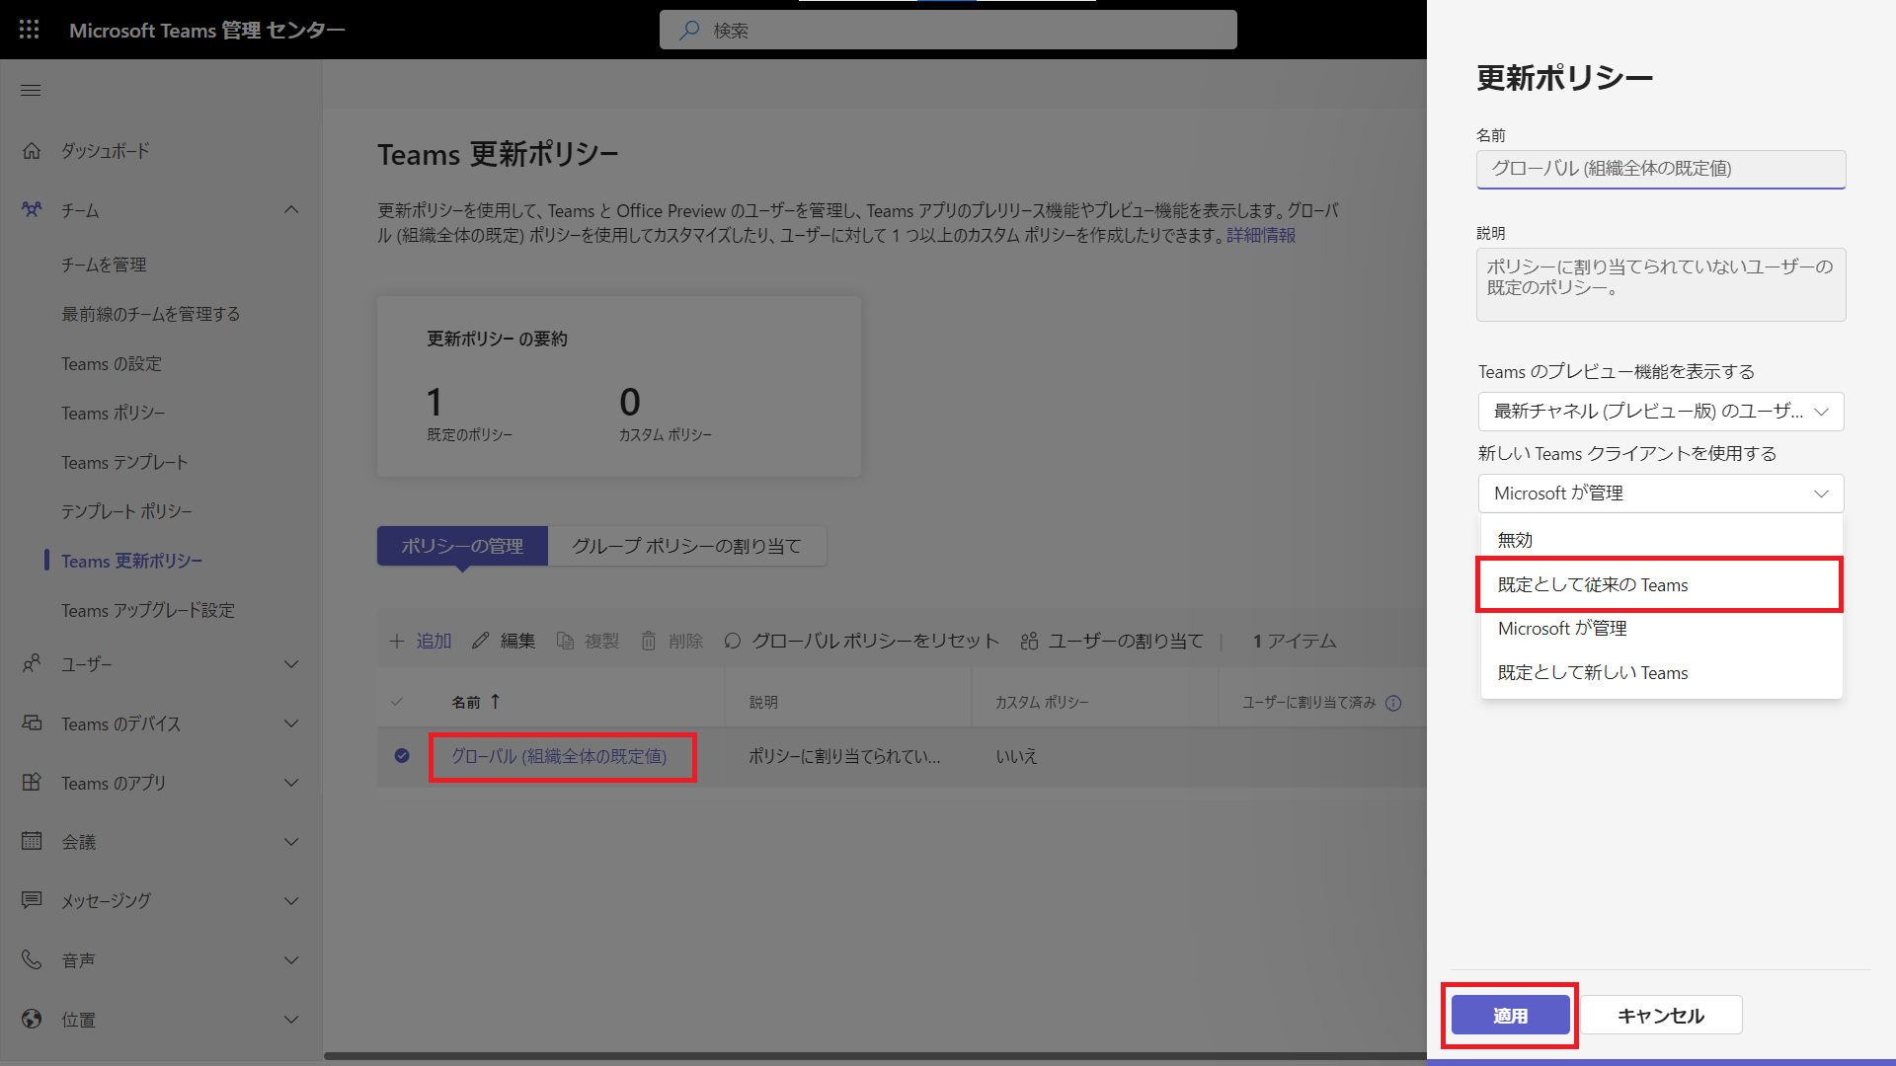Expand the Teams のデバイス chevron
Image resolution: width=1896 pixels, height=1066 pixels.
click(x=291, y=723)
